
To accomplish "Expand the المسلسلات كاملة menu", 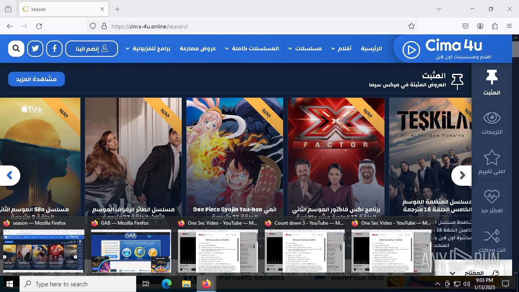I will 252,49.
